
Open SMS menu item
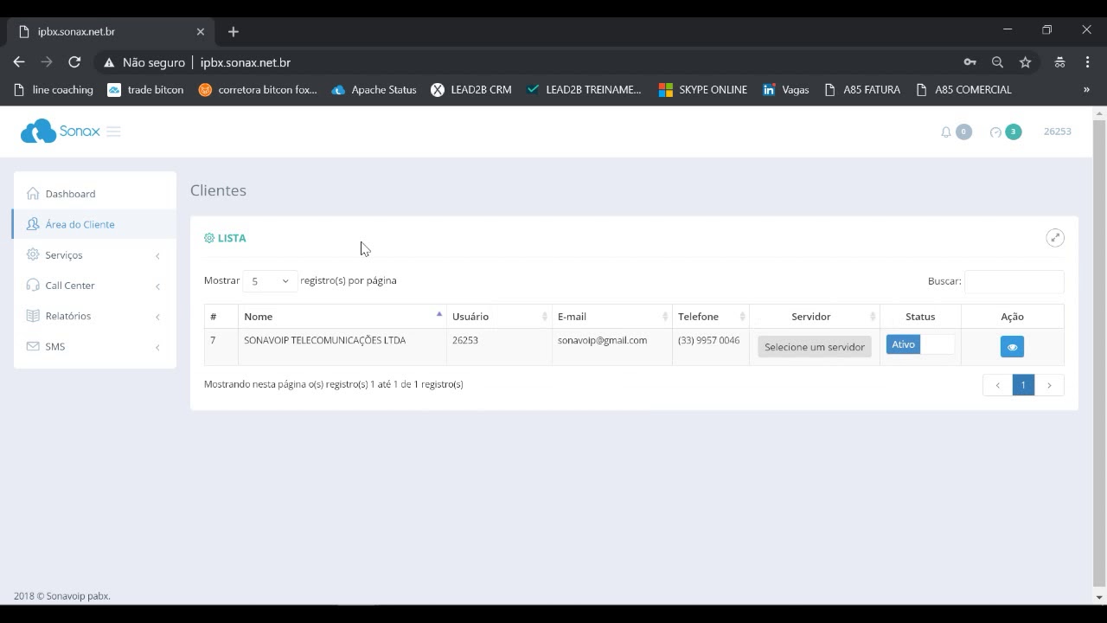click(94, 346)
